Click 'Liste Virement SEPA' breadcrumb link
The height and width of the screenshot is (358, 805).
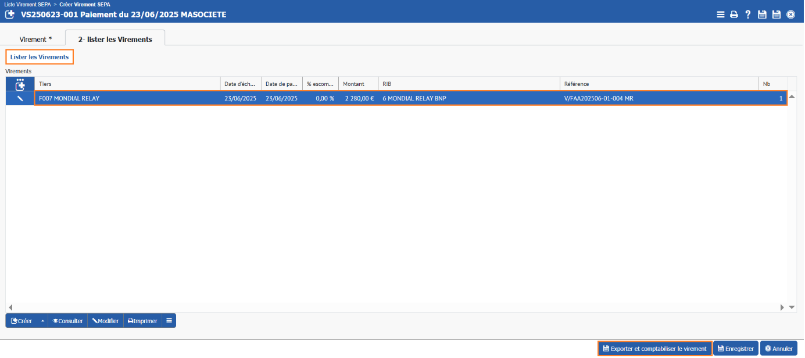[27, 4]
